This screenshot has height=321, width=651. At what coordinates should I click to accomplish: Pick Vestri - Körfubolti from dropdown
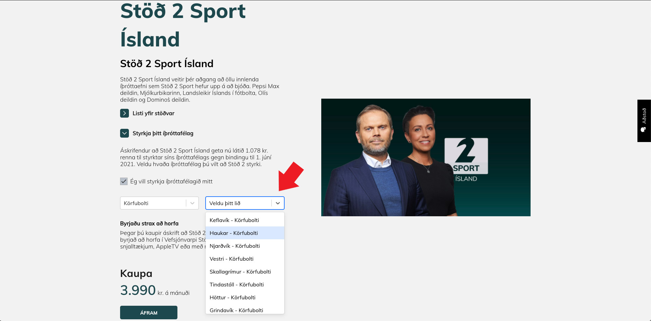(x=245, y=259)
